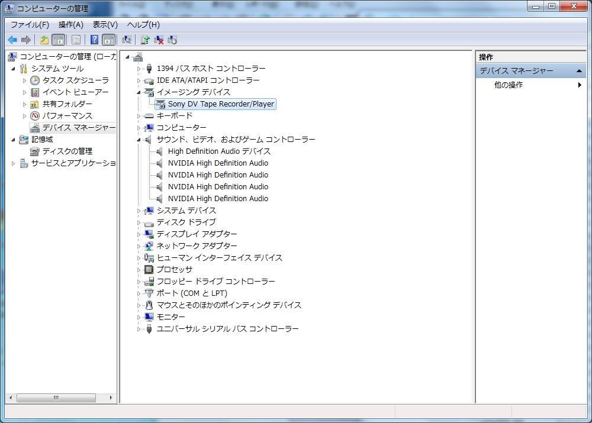Click the forward navigation arrow
The height and width of the screenshot is (423, 592).
[x=26, y=40]
